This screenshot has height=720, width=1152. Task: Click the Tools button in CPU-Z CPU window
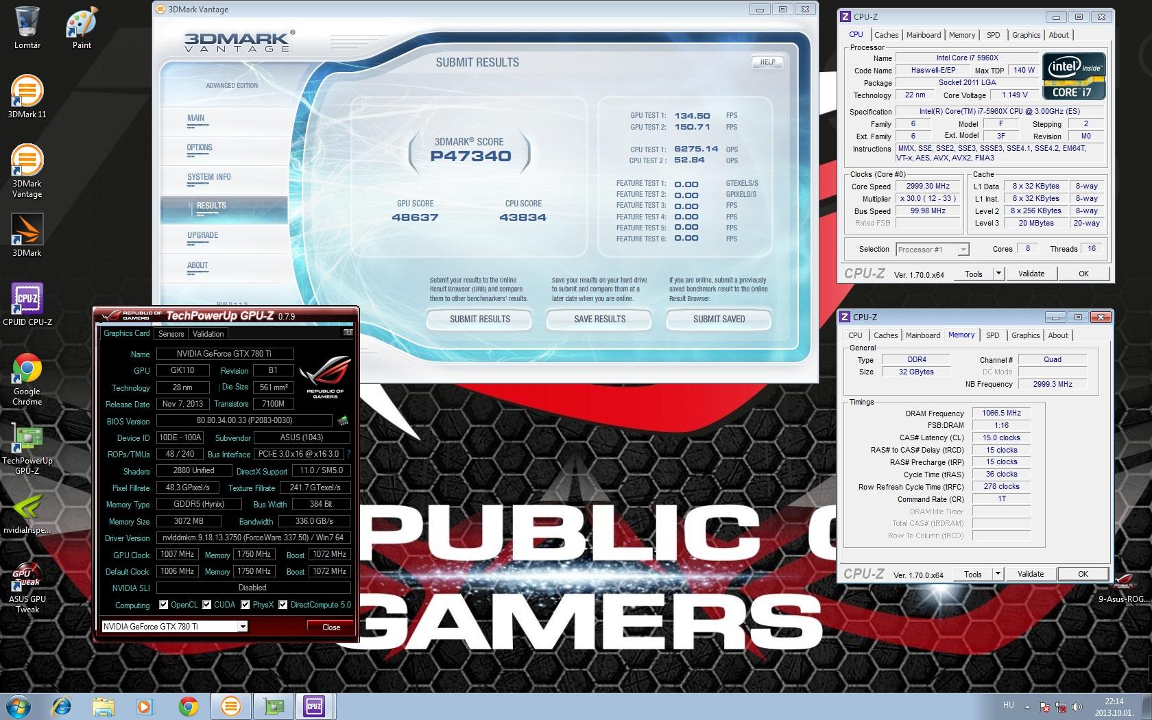tap(973, 274)
